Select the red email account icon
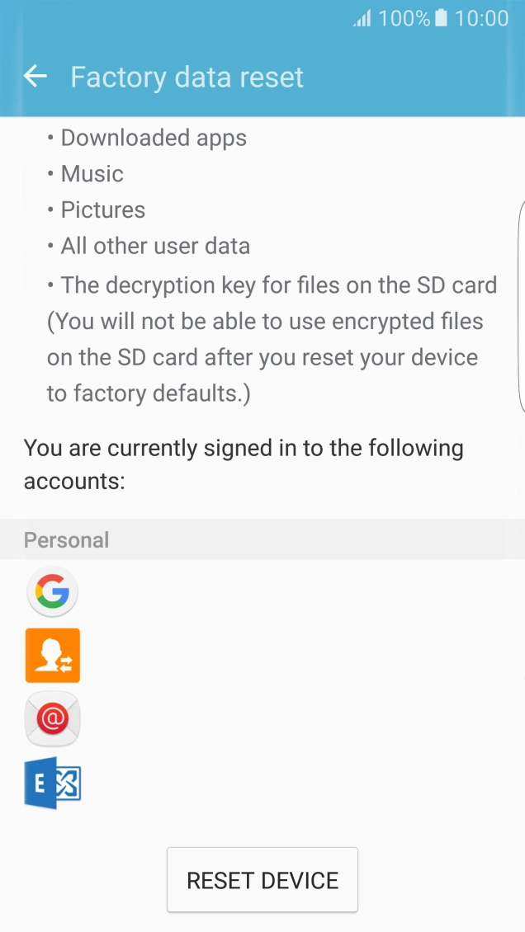The height and width of the screenshot is (932, 525). click(53, 719)
